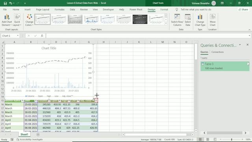Open the Name Box dropdown
This screenshot has height=142, width=252.
click(18, 36)
